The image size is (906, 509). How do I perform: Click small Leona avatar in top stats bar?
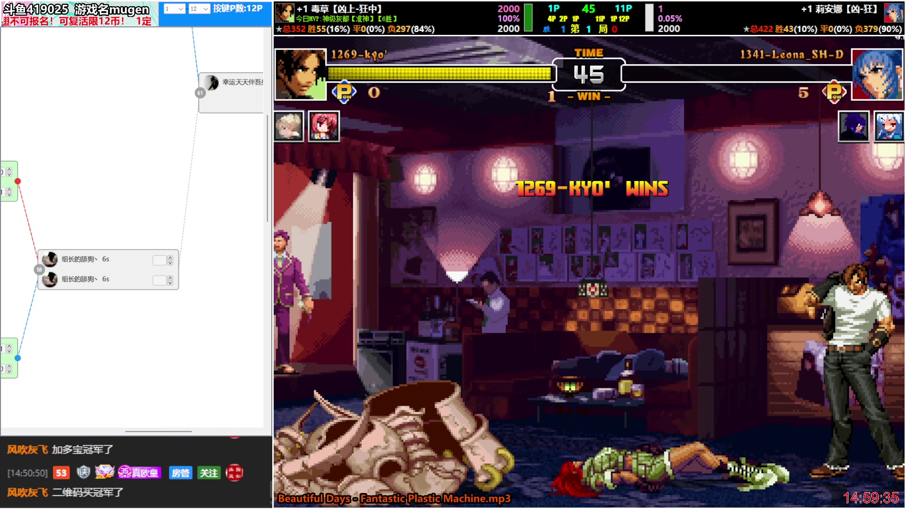[893, 13]
